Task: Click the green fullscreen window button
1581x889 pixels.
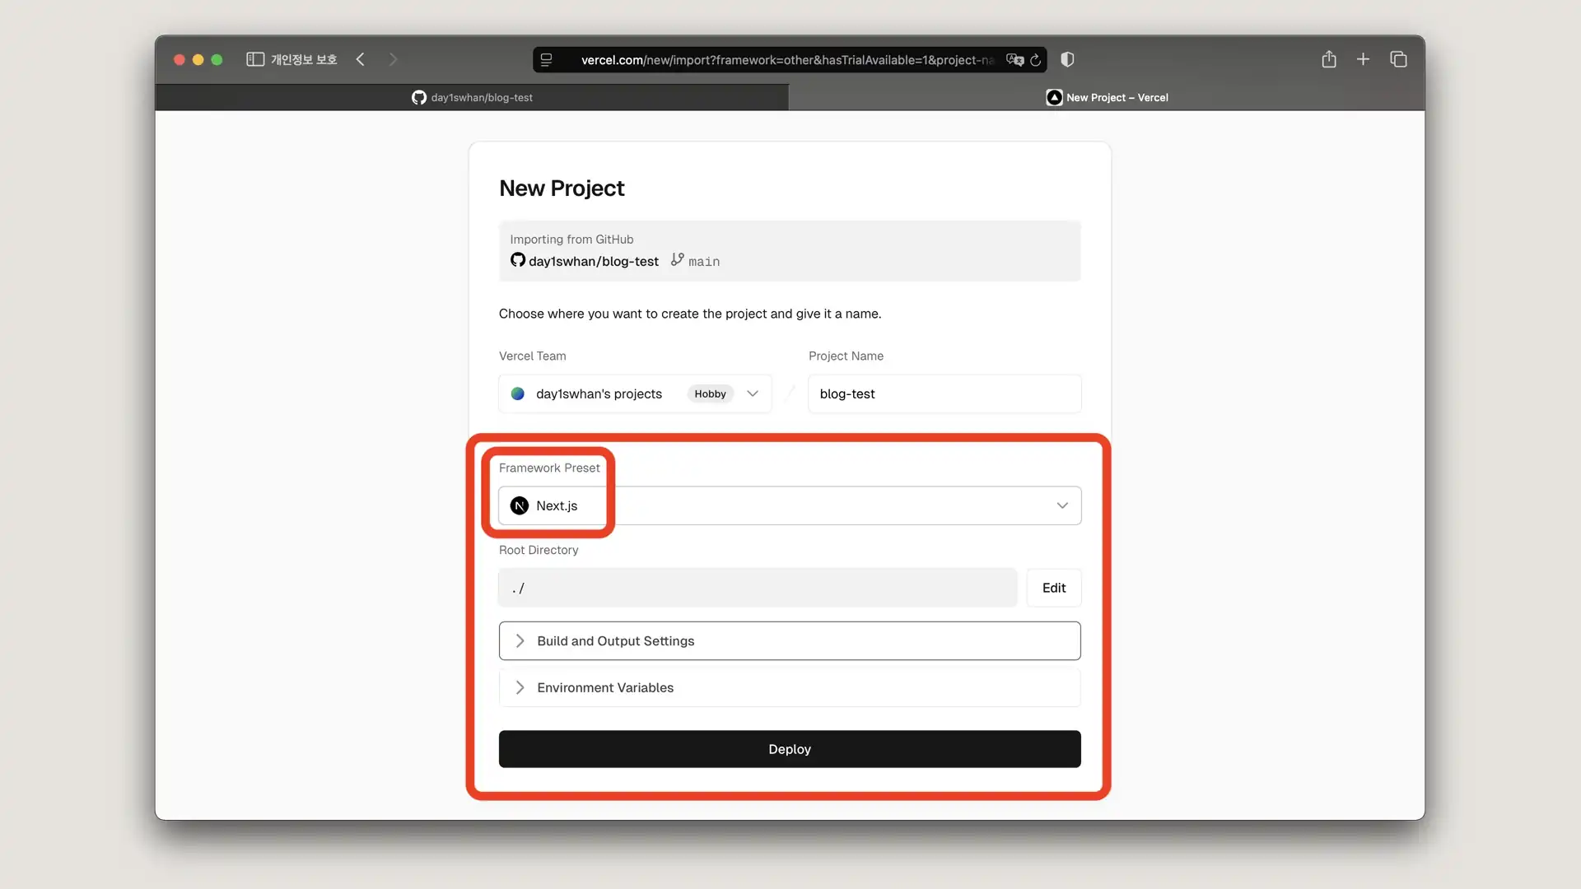Action: click(x=217, y=59)
